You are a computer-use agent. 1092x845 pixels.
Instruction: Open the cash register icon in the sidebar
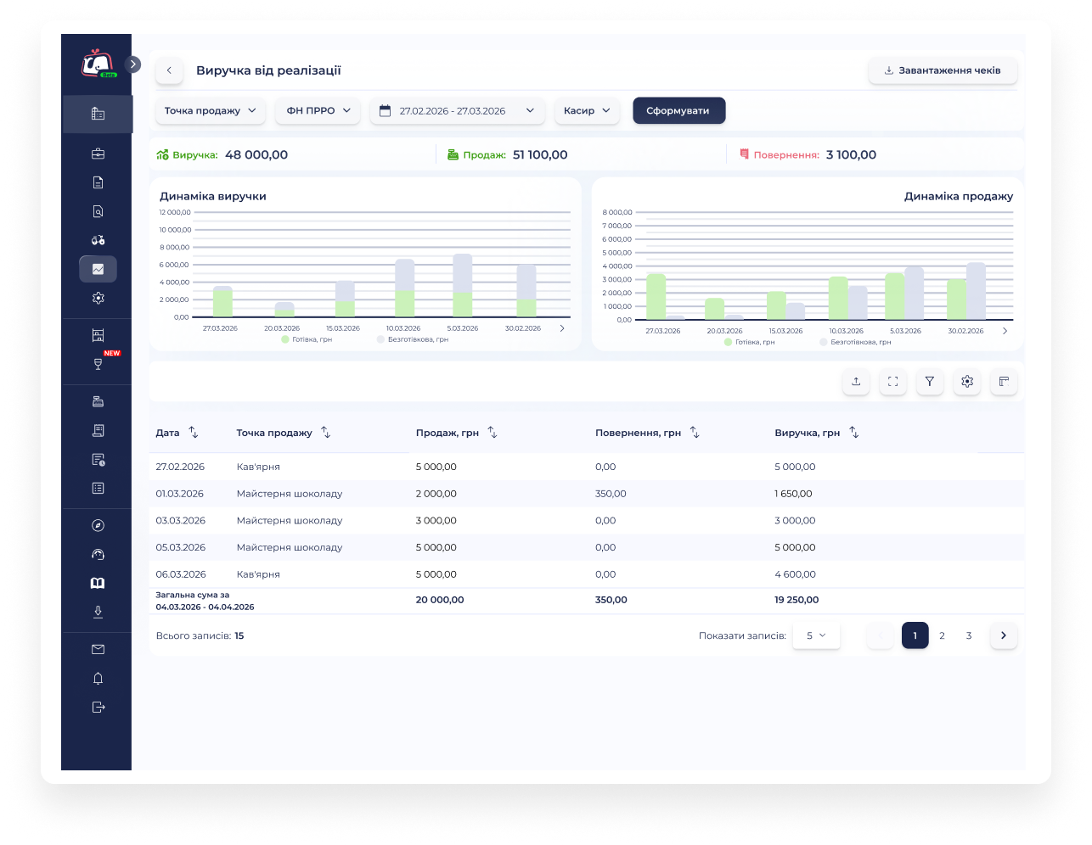(x=98, y=401)
